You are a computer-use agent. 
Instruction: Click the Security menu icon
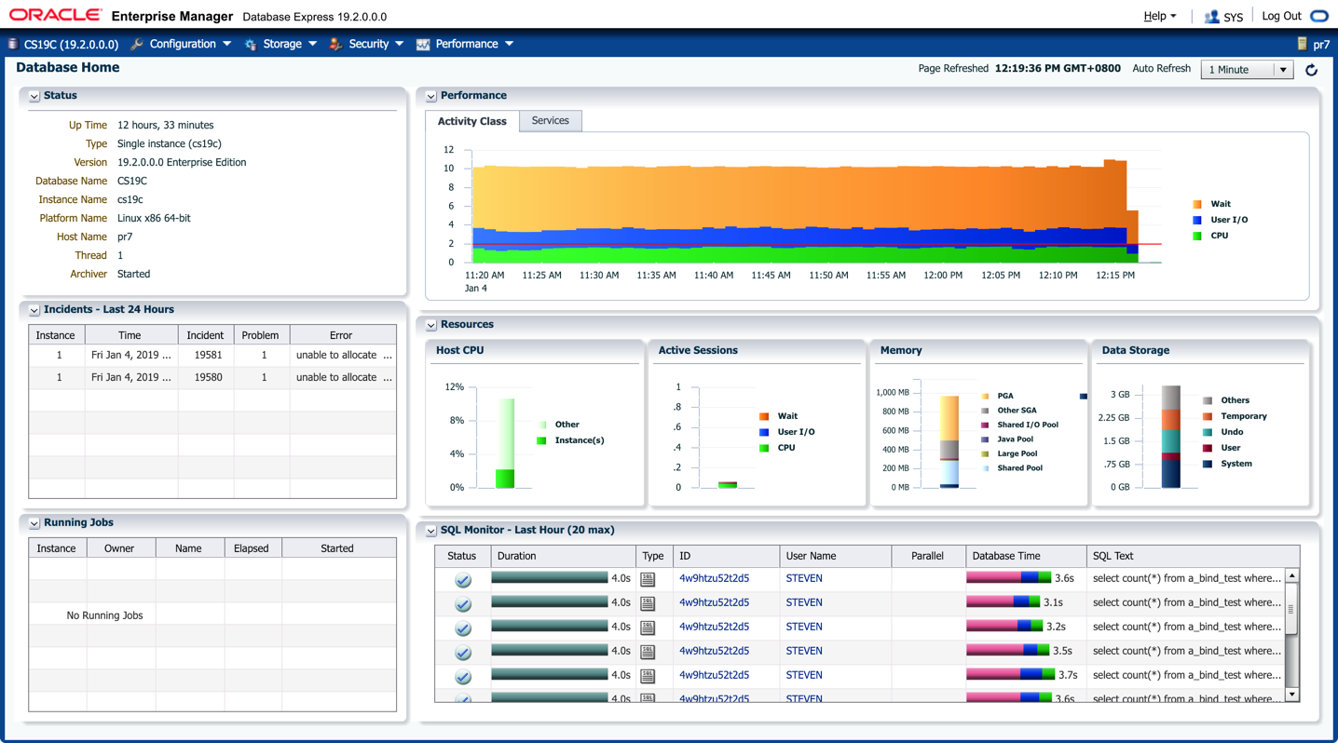click(x=335, y=44)
